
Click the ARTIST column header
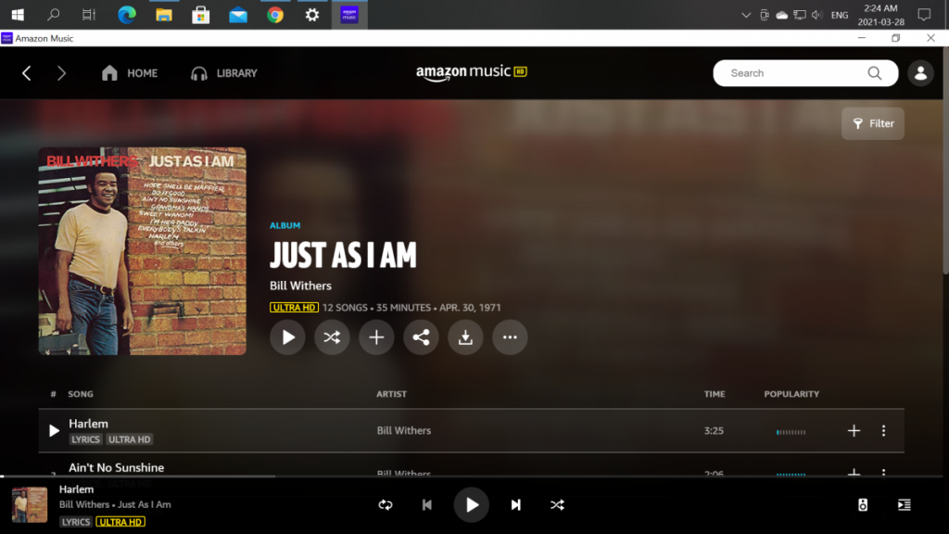point(392,394)
